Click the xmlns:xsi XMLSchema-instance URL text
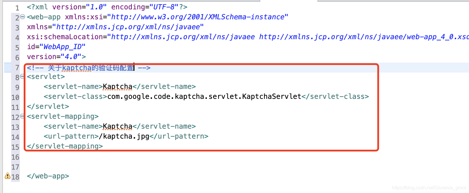Image resolution: width=469 pixels, height=193 pixels. click(x=198, y=17)
